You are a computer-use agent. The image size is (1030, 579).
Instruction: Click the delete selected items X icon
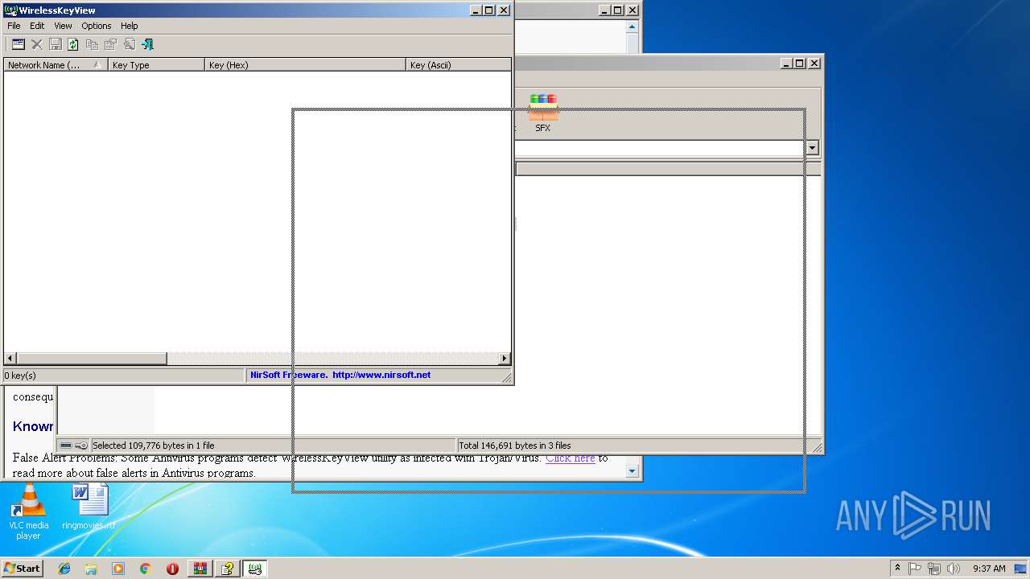tap(37, 44)
